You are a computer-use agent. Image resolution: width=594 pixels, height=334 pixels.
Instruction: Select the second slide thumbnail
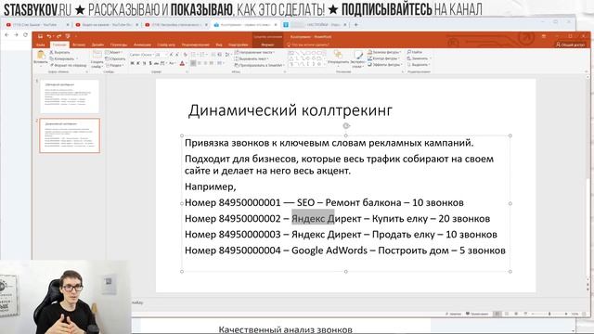coord(70,135)
